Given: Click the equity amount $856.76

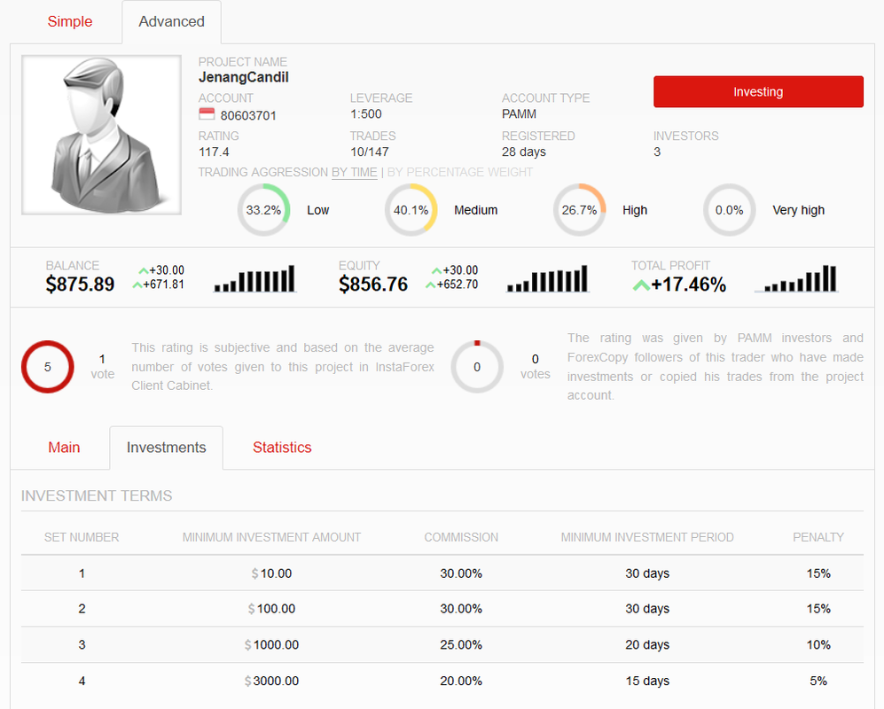Looking at the screenshot, I should tap(373, 284).
